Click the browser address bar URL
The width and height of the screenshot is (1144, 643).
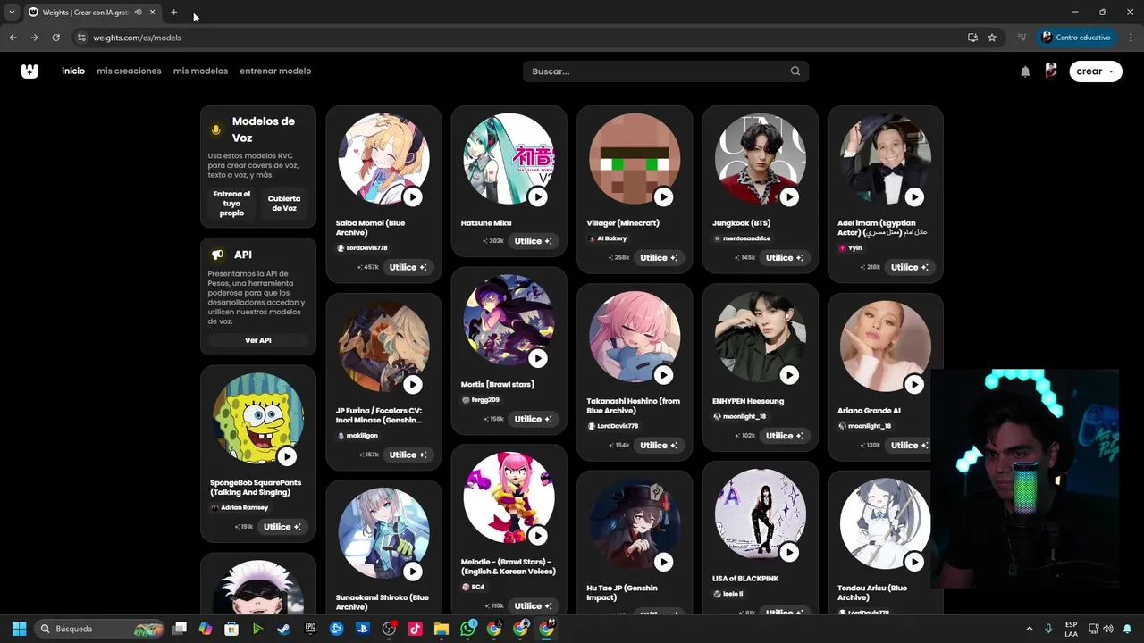click(x=137, y=38)
